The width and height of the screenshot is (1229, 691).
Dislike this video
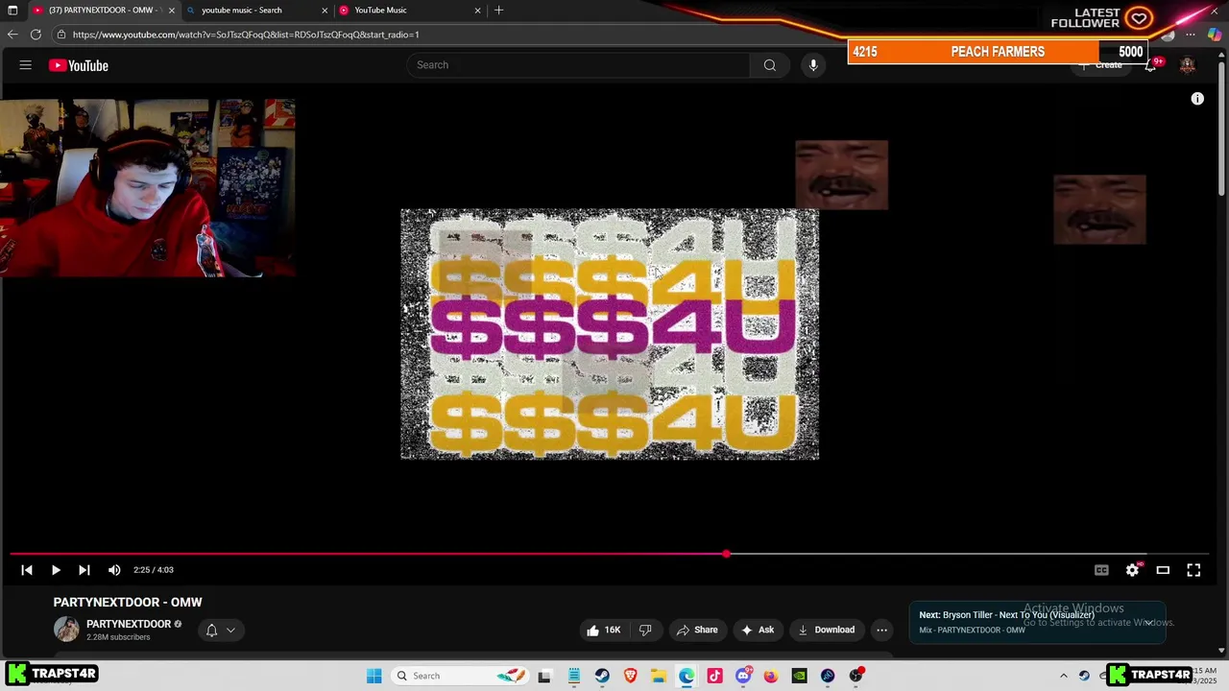point(645,630)
